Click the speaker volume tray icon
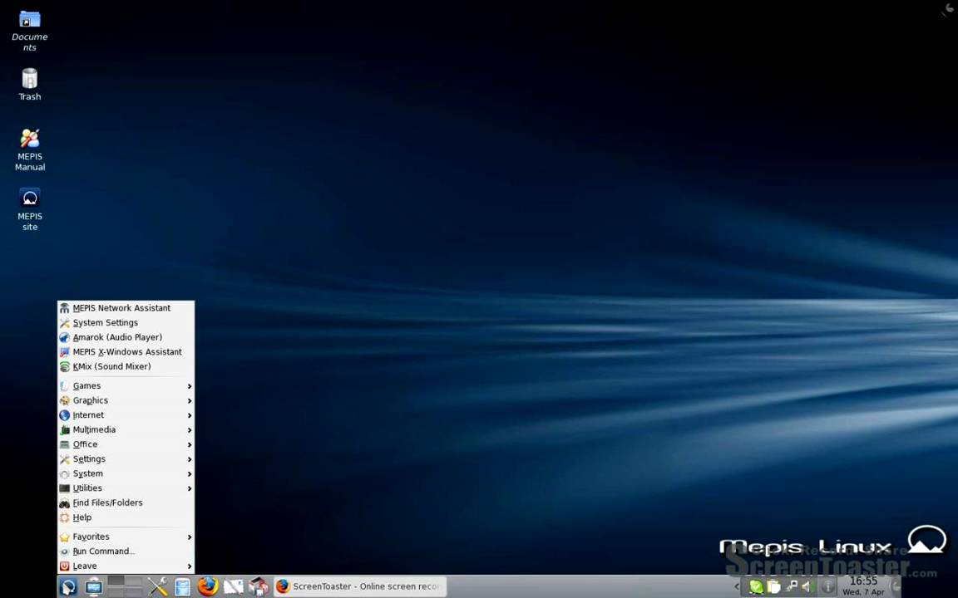Image resolution: width=958 pixels, height=598 pixels. click(807, 587)
